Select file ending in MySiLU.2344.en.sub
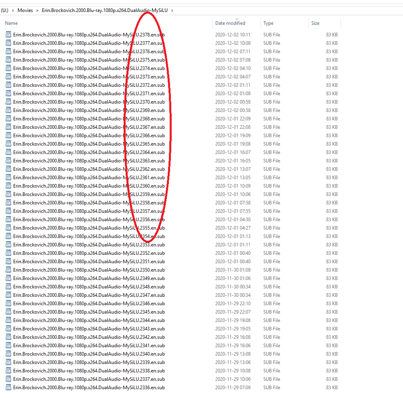This screenshot has width=403, height=398. click(89, 320)
